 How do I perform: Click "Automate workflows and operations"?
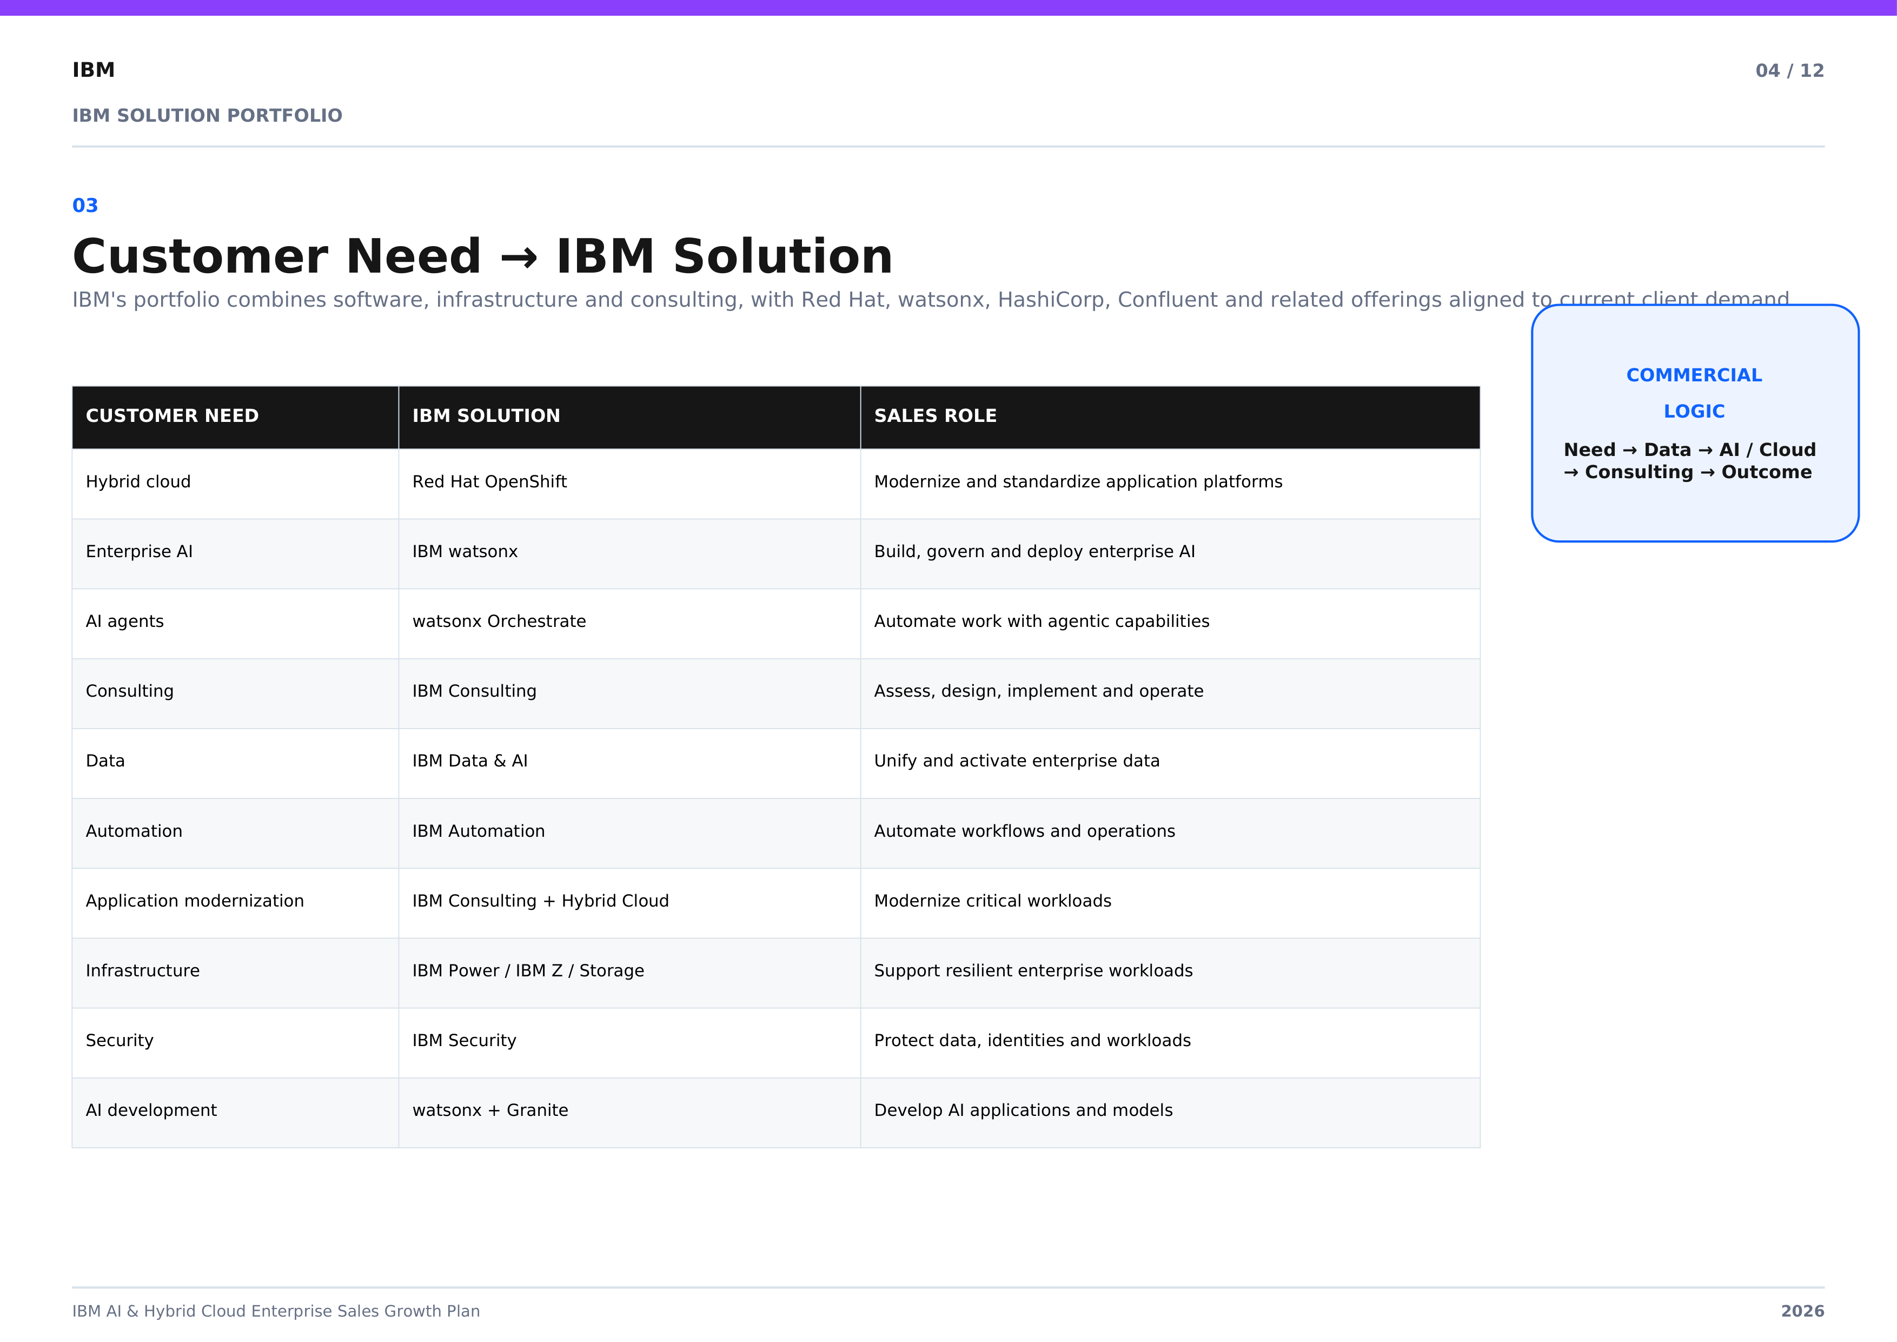click(1025, 831)
